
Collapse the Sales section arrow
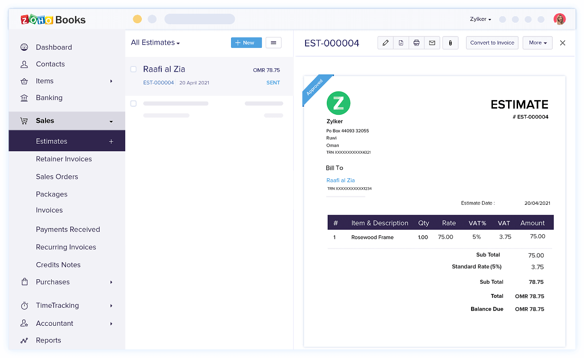111,121
